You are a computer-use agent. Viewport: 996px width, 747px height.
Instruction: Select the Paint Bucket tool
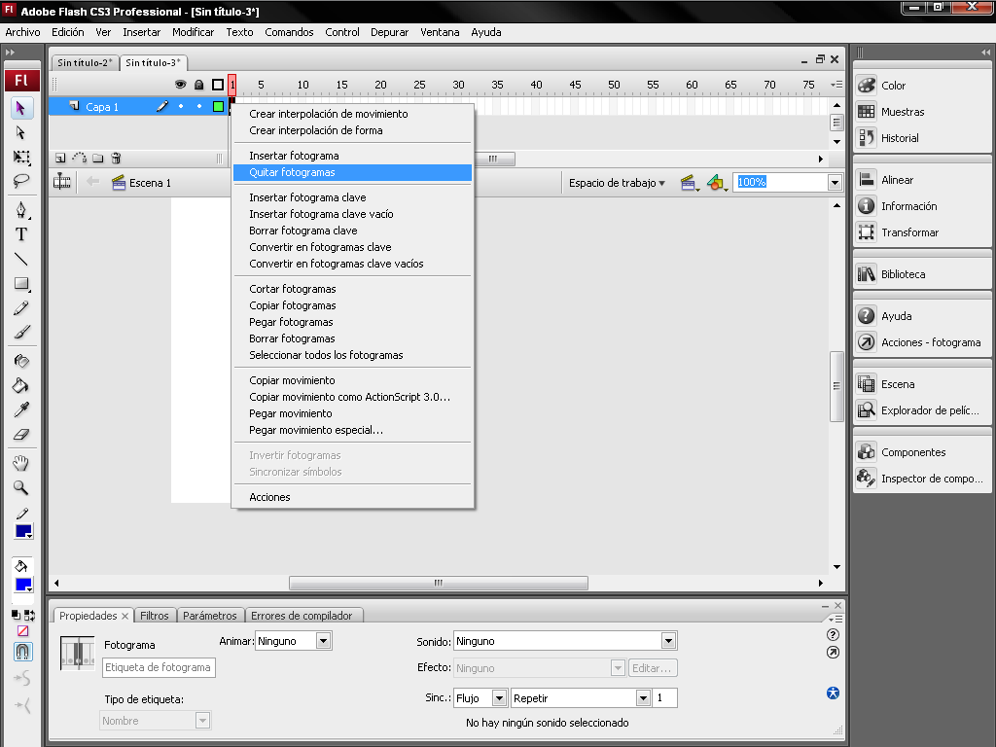(x=21, y=385)
